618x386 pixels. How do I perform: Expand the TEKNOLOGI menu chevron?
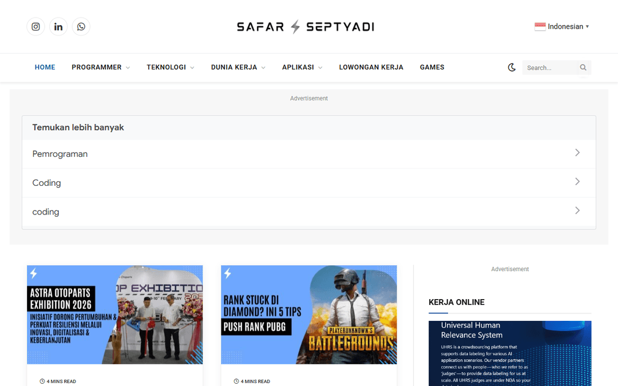[192, 67]
